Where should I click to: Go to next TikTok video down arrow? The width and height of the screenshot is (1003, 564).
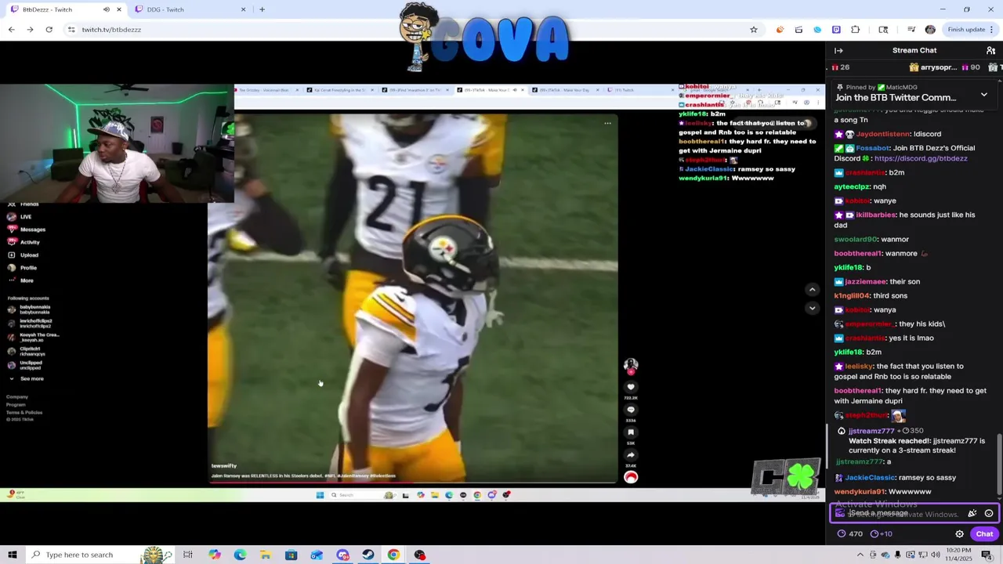pos(812,308)
